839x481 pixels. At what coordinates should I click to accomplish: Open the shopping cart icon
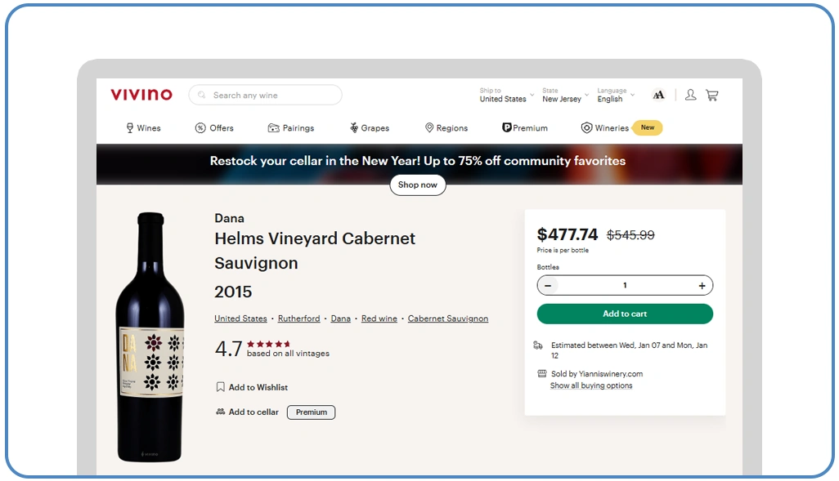point(711,96)
